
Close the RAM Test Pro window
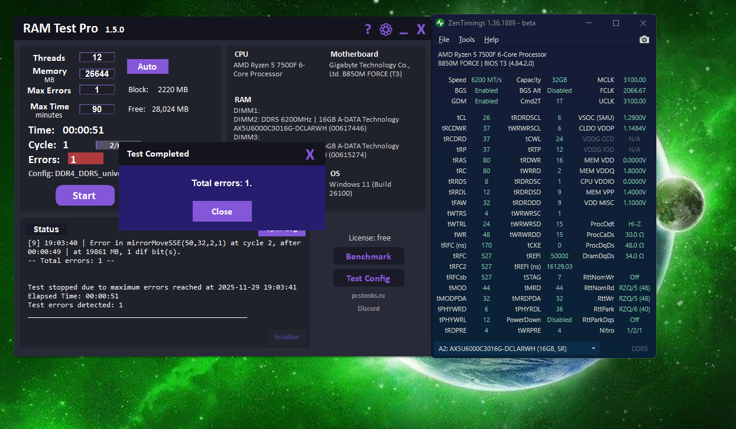coord(421,29)
